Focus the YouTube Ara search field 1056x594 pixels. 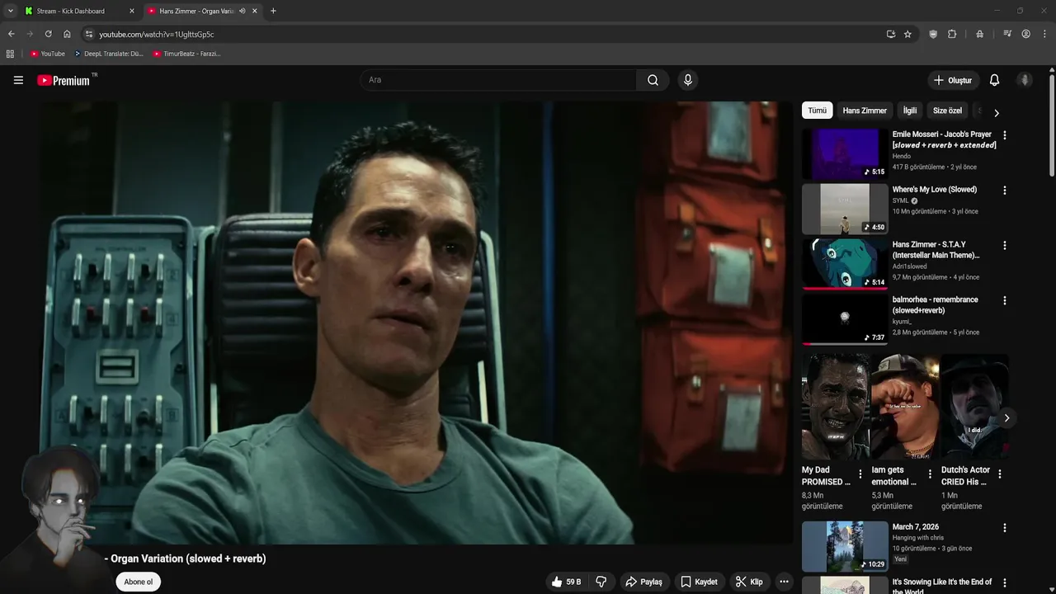[497, 80]
